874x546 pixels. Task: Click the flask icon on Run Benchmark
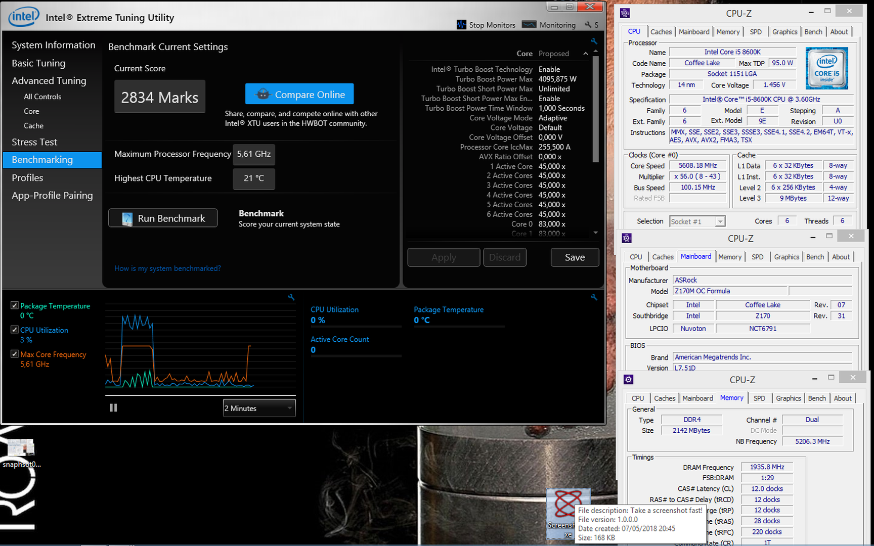127,218
